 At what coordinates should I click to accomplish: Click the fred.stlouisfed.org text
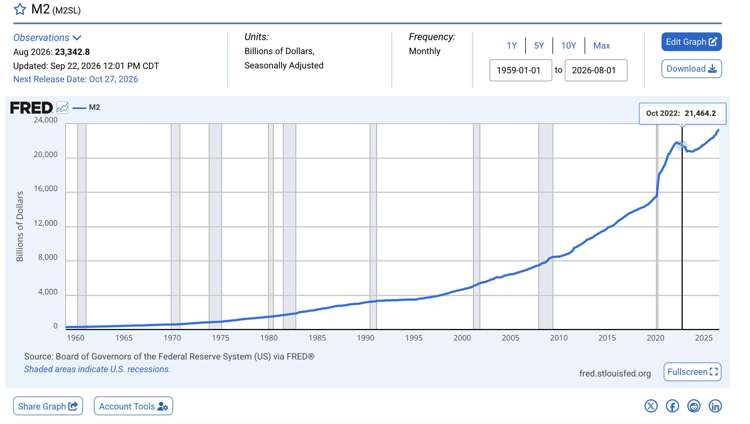(615, 373)
